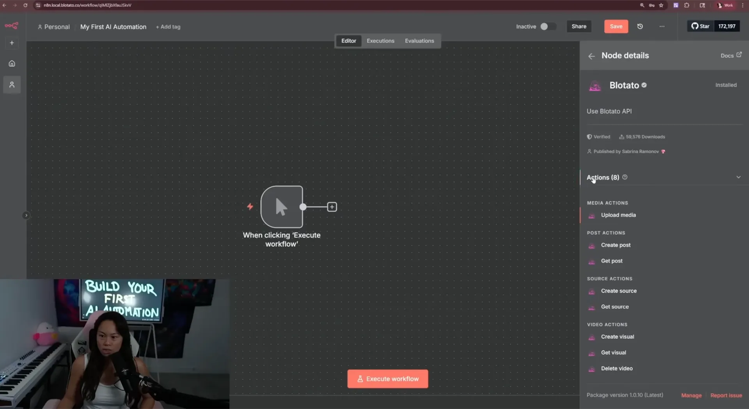Viewport: 749px width, 409px height.
Task: Open the browser zoom magnifier icon
Action: (642, 5)
